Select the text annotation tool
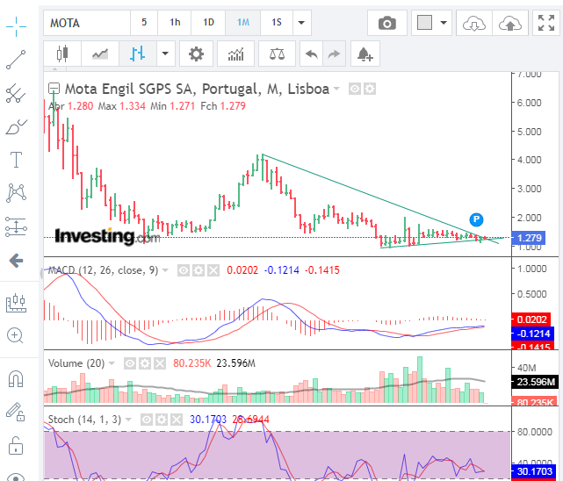This screenshot has width=563, height=481. pos(16,160)
